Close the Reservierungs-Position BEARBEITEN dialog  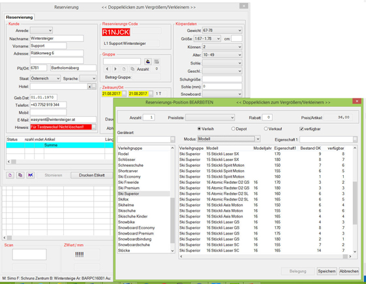pyautogui.click(x=357, y=101)
